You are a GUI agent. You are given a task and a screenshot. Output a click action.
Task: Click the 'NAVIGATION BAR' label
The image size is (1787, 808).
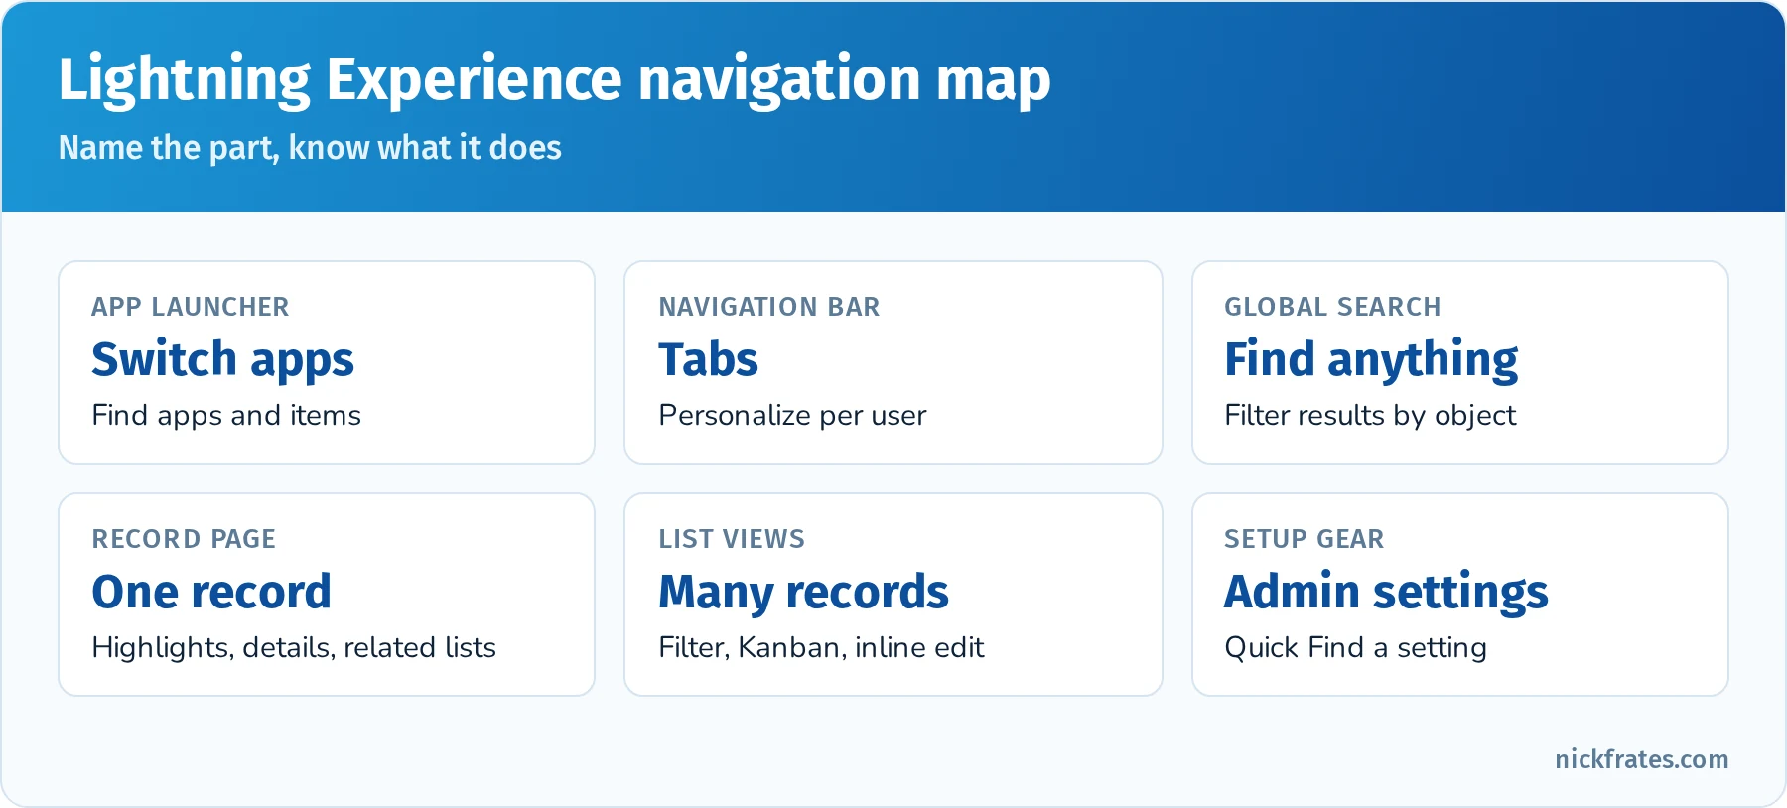[x=769, y=307]
